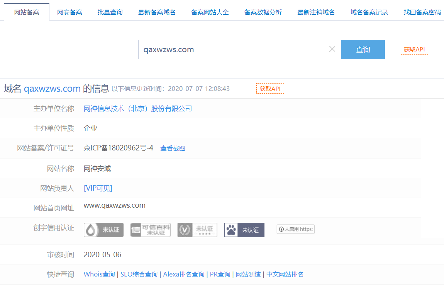Open the 备案网站大全 tab
The height and width of the screenshot is (285, 444).
[210, 12]
